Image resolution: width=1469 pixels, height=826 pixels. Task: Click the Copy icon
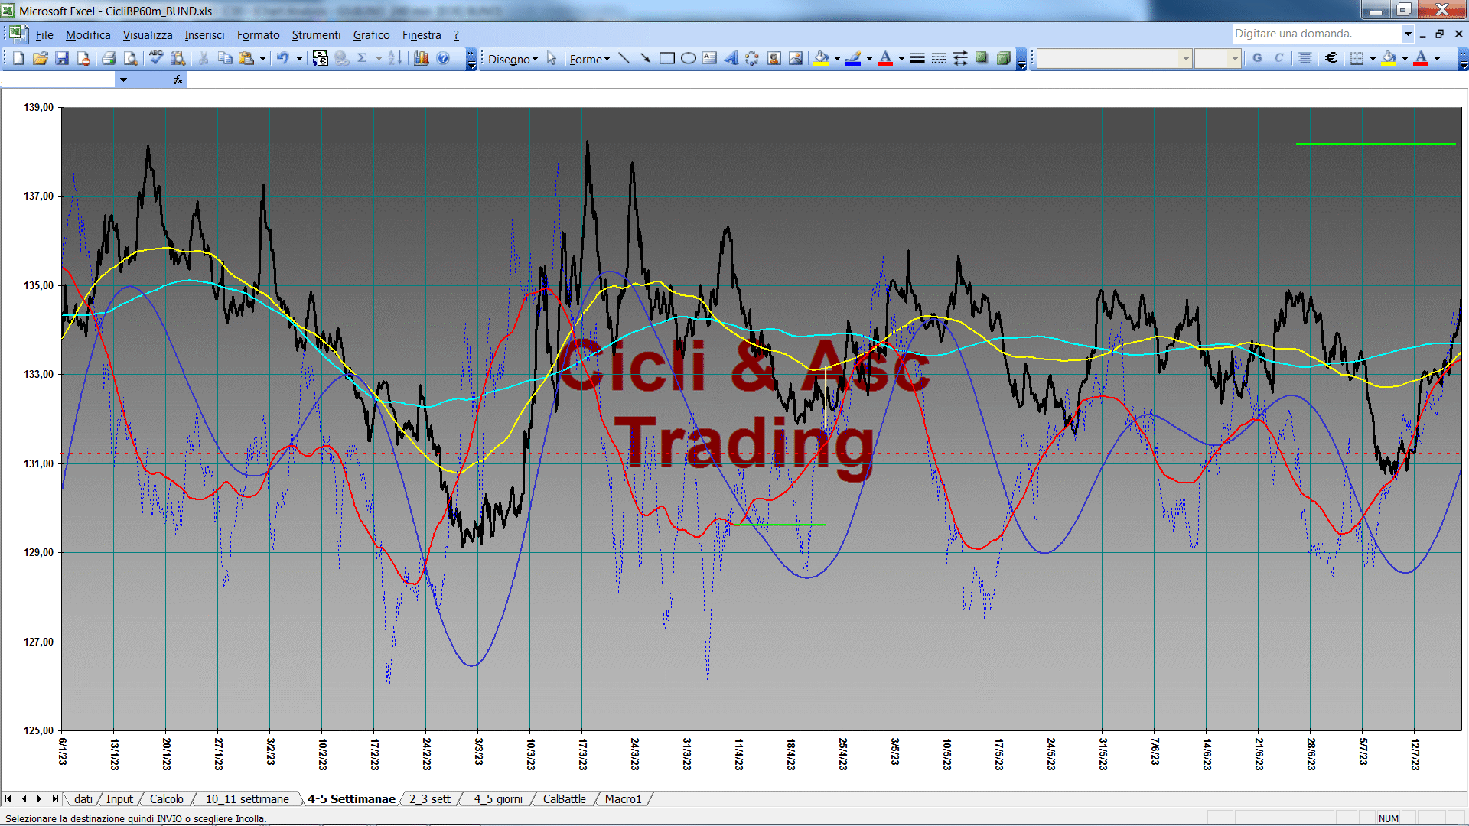pos(225,58)
